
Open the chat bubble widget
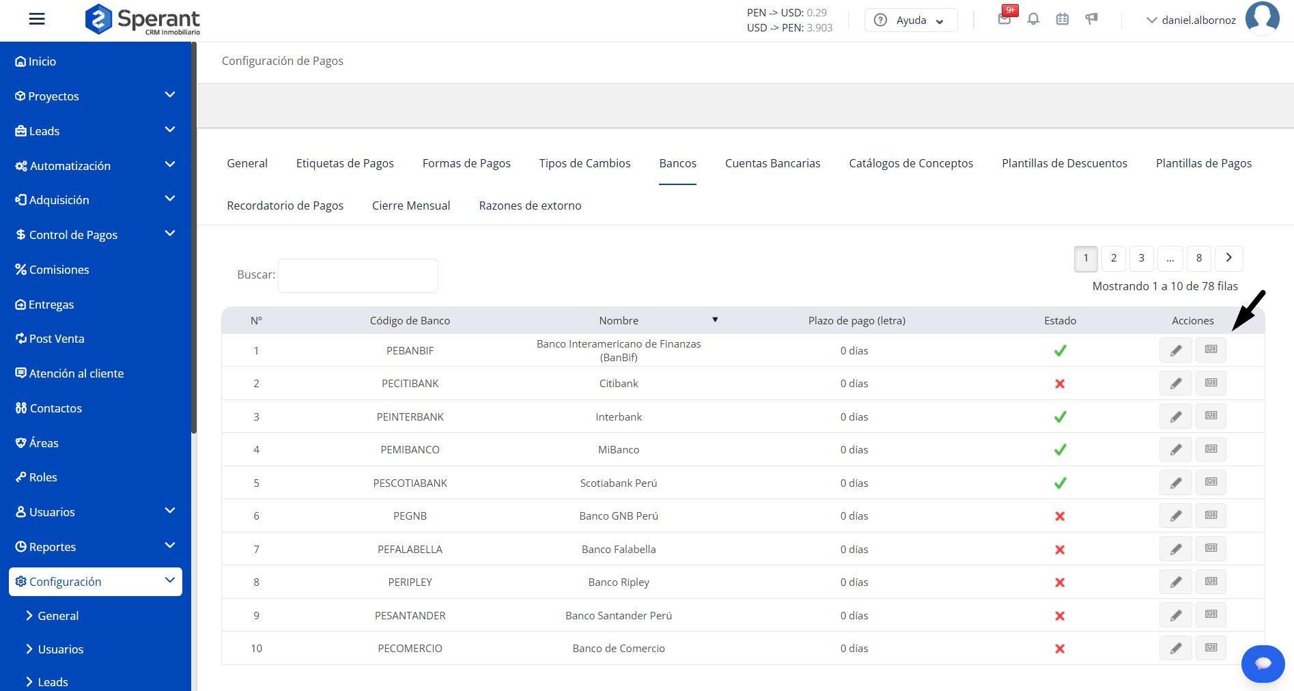tap(1263, 663)
